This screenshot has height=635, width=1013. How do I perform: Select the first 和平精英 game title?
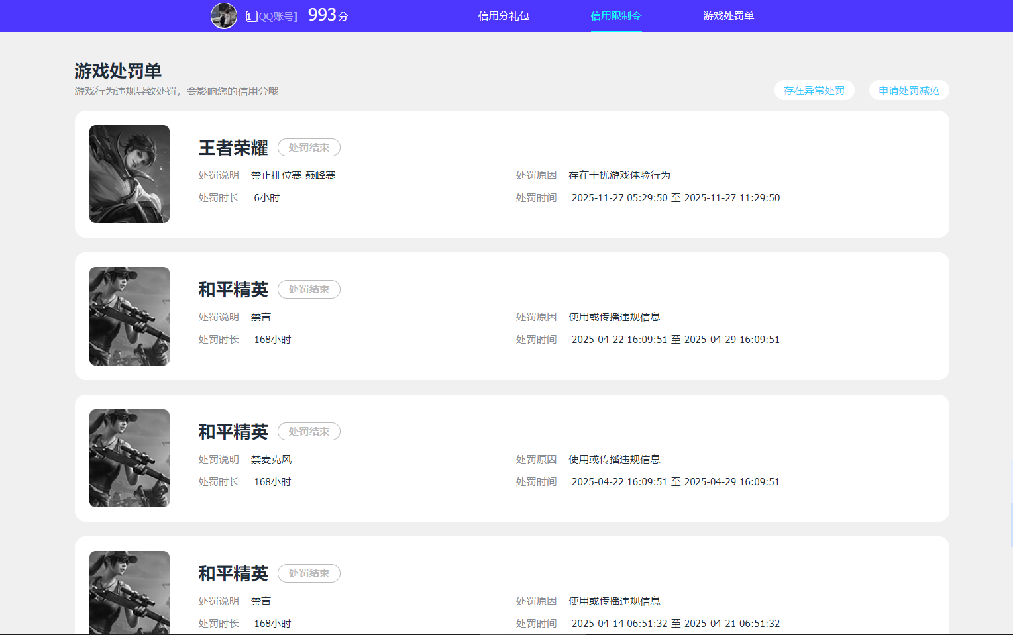[x=233, y=289]
